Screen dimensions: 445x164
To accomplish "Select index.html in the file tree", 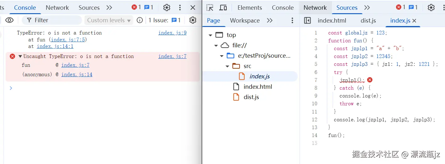I will pyautogui.click(x=258, y=87).
